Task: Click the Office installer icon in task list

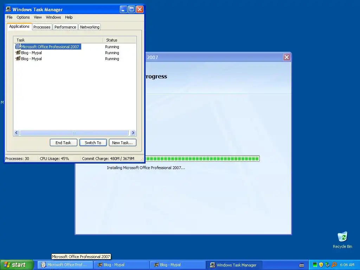Action: [x=18, y=47]
